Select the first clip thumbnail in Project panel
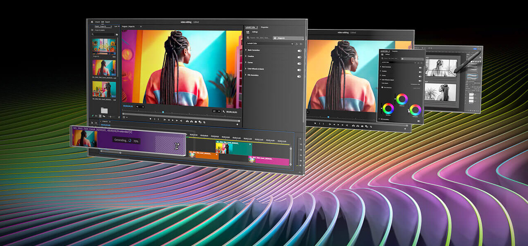The height and width of the screenshot is (246, 528). click(104, 47)
